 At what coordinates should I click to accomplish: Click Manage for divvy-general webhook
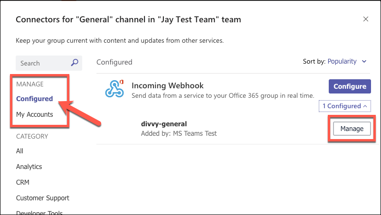click(x=352, y=129)
